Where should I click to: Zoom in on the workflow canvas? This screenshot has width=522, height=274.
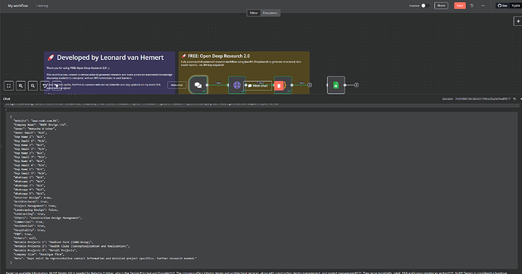pyautogui.click(x=20, y=86)
